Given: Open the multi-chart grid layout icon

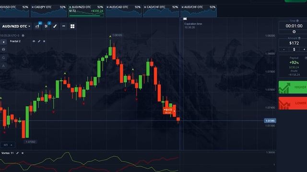Looking at the screenshot, I should [x=72, y=26].
